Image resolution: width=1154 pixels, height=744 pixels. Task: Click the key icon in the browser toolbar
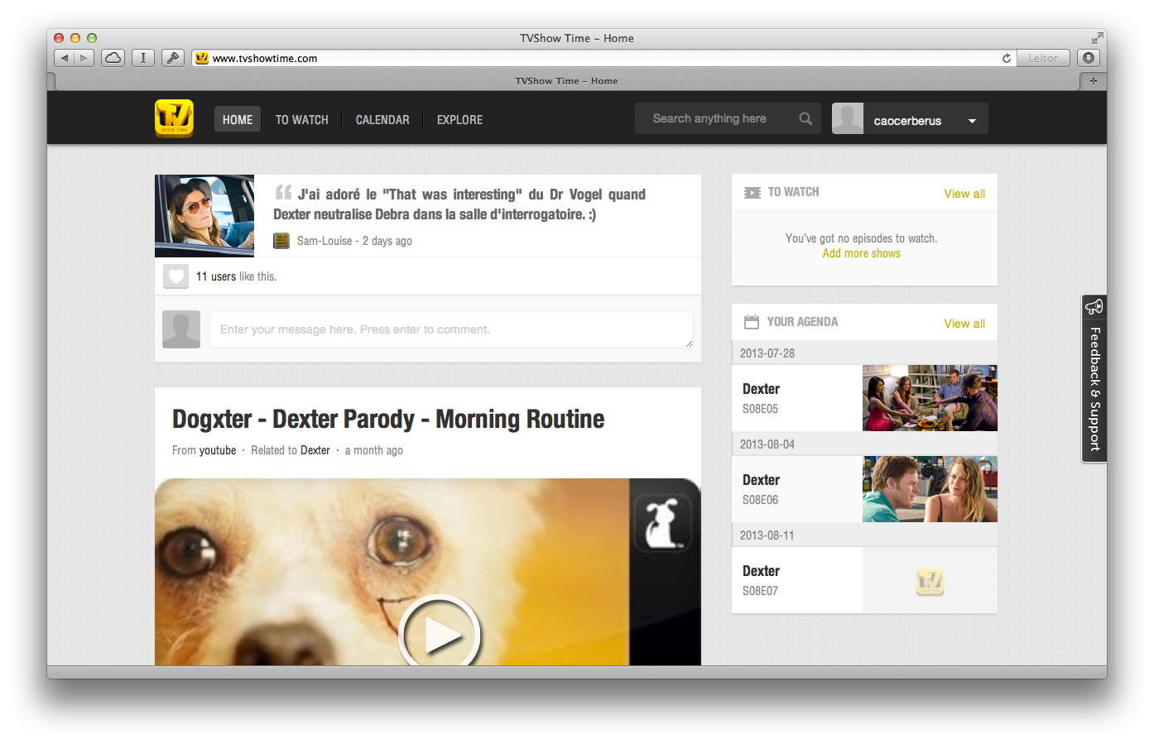[172, 58]
